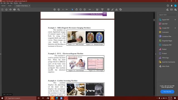This screenshot has height=100, width=178.
Task: Open the account profile avatar
Action: [x=175, y=6]
